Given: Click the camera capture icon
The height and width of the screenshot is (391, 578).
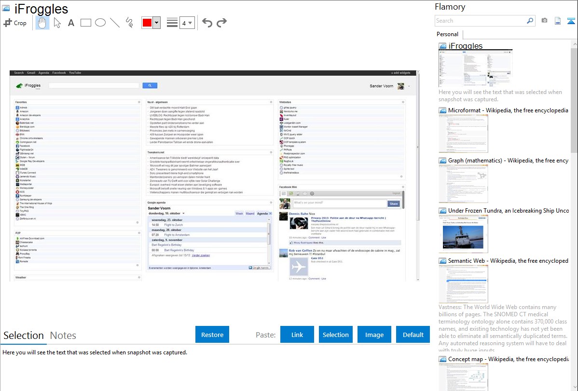Looking at the screenshot, I should click(544, 21).
